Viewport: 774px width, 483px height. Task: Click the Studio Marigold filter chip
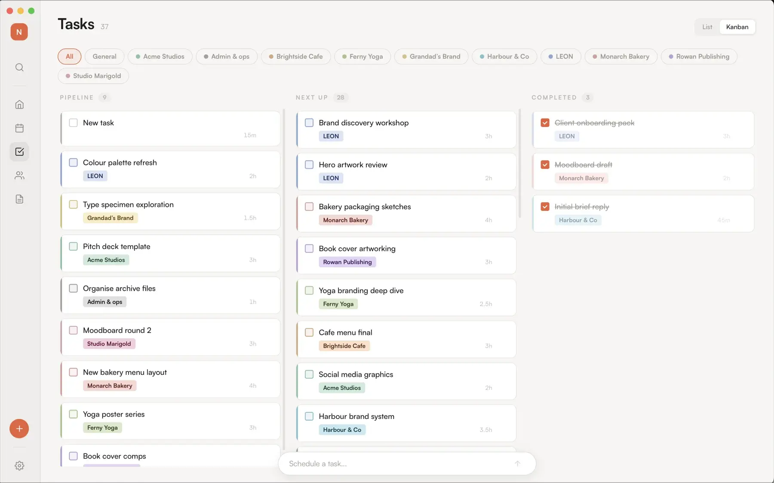(x=93, y=76)
